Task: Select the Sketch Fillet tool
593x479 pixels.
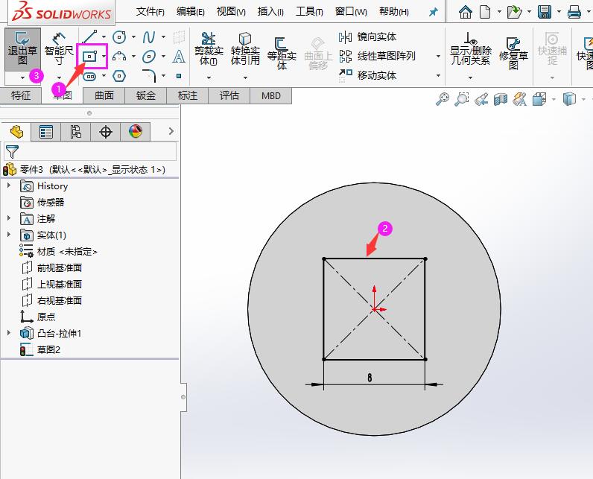Action: (149, 75)
